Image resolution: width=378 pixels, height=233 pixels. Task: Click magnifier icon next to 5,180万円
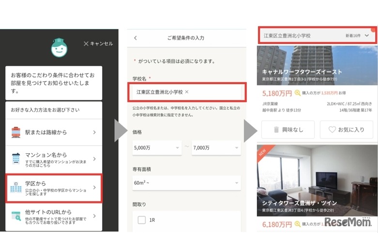[298, 93]
